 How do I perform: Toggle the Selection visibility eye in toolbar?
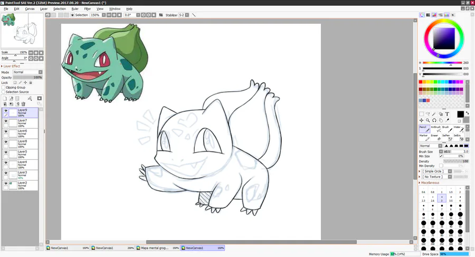coord(72,15)
